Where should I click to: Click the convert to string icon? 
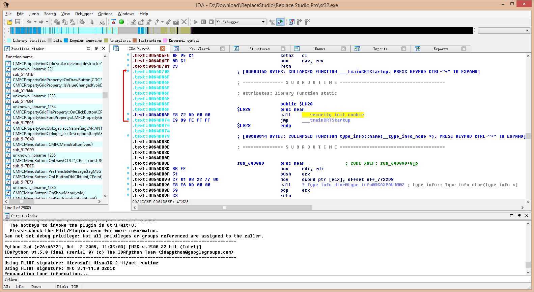coord(149,22)
